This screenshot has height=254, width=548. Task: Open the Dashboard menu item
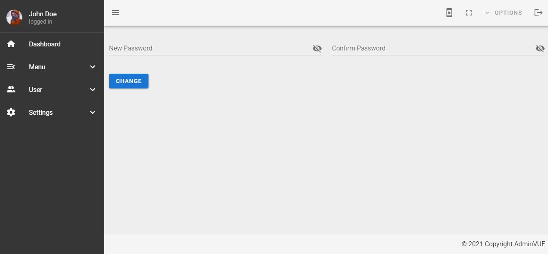tap(44, 44)
